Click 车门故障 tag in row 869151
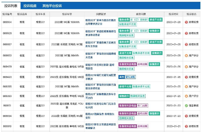The width and height of the screenshot is (204, 132). click(x=142, y=106)
